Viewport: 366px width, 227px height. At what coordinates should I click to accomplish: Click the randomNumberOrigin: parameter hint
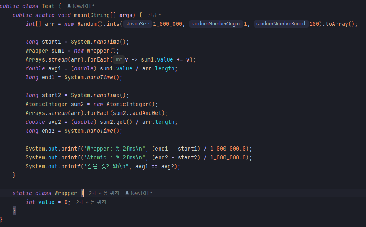pyautogui.click(x=216, y=24)
